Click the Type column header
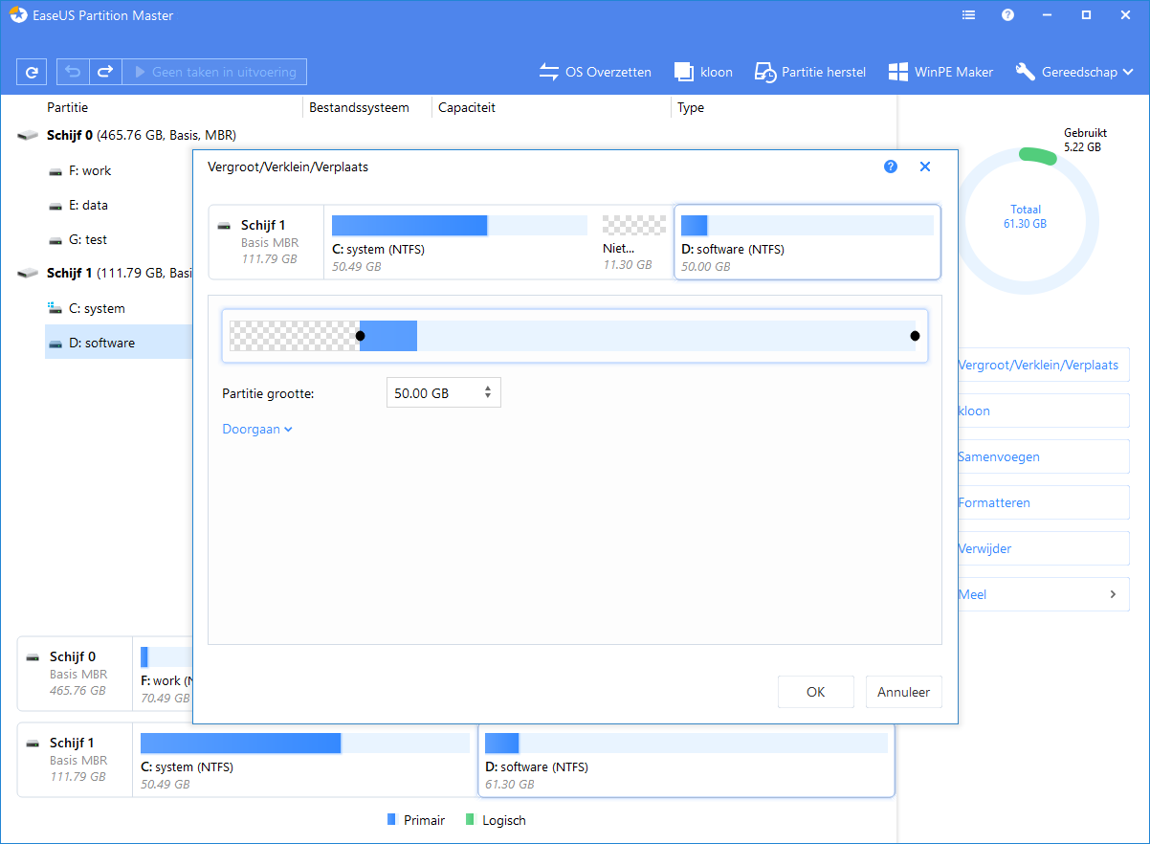This screenshot has height=844, width=1150. [x=691, y=108]
